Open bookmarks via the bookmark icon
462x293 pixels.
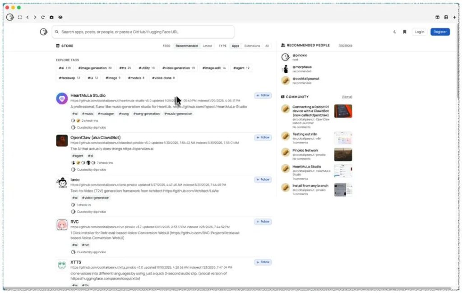[x=405, y=32]
